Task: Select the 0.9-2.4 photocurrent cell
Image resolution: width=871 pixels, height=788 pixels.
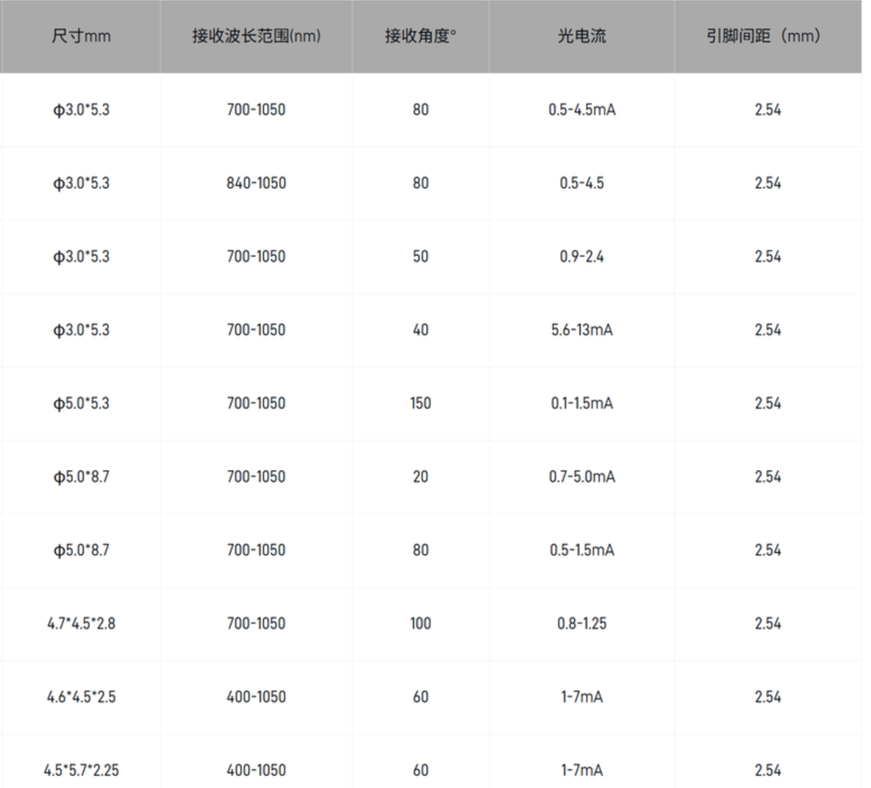Action: point(582,257)
